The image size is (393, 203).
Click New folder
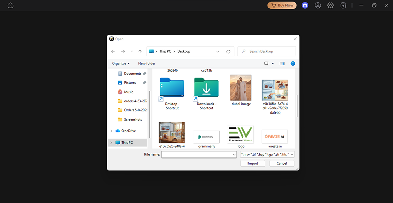[x=147, y=64]
